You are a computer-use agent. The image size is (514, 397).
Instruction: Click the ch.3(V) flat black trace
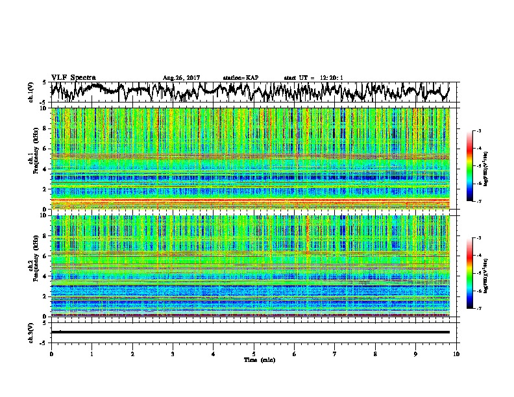(x=250, y=332)
